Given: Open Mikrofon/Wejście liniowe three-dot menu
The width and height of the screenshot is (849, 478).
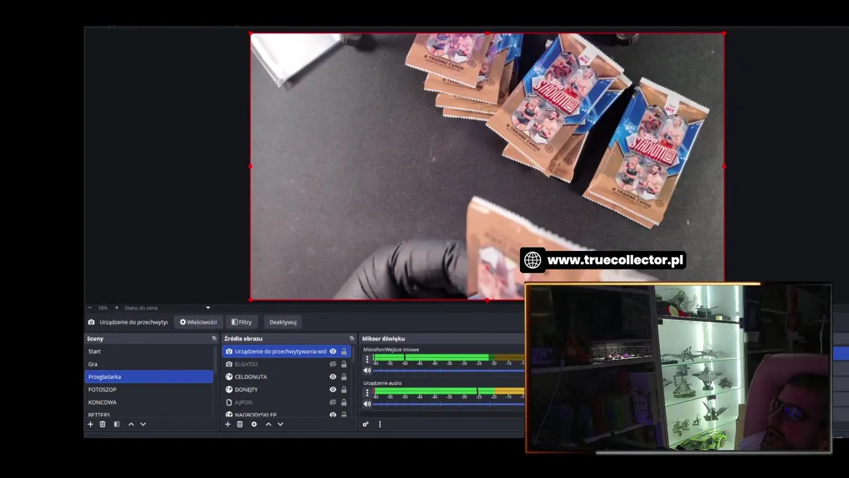Looking at the screenshot, I should point(367,359).
